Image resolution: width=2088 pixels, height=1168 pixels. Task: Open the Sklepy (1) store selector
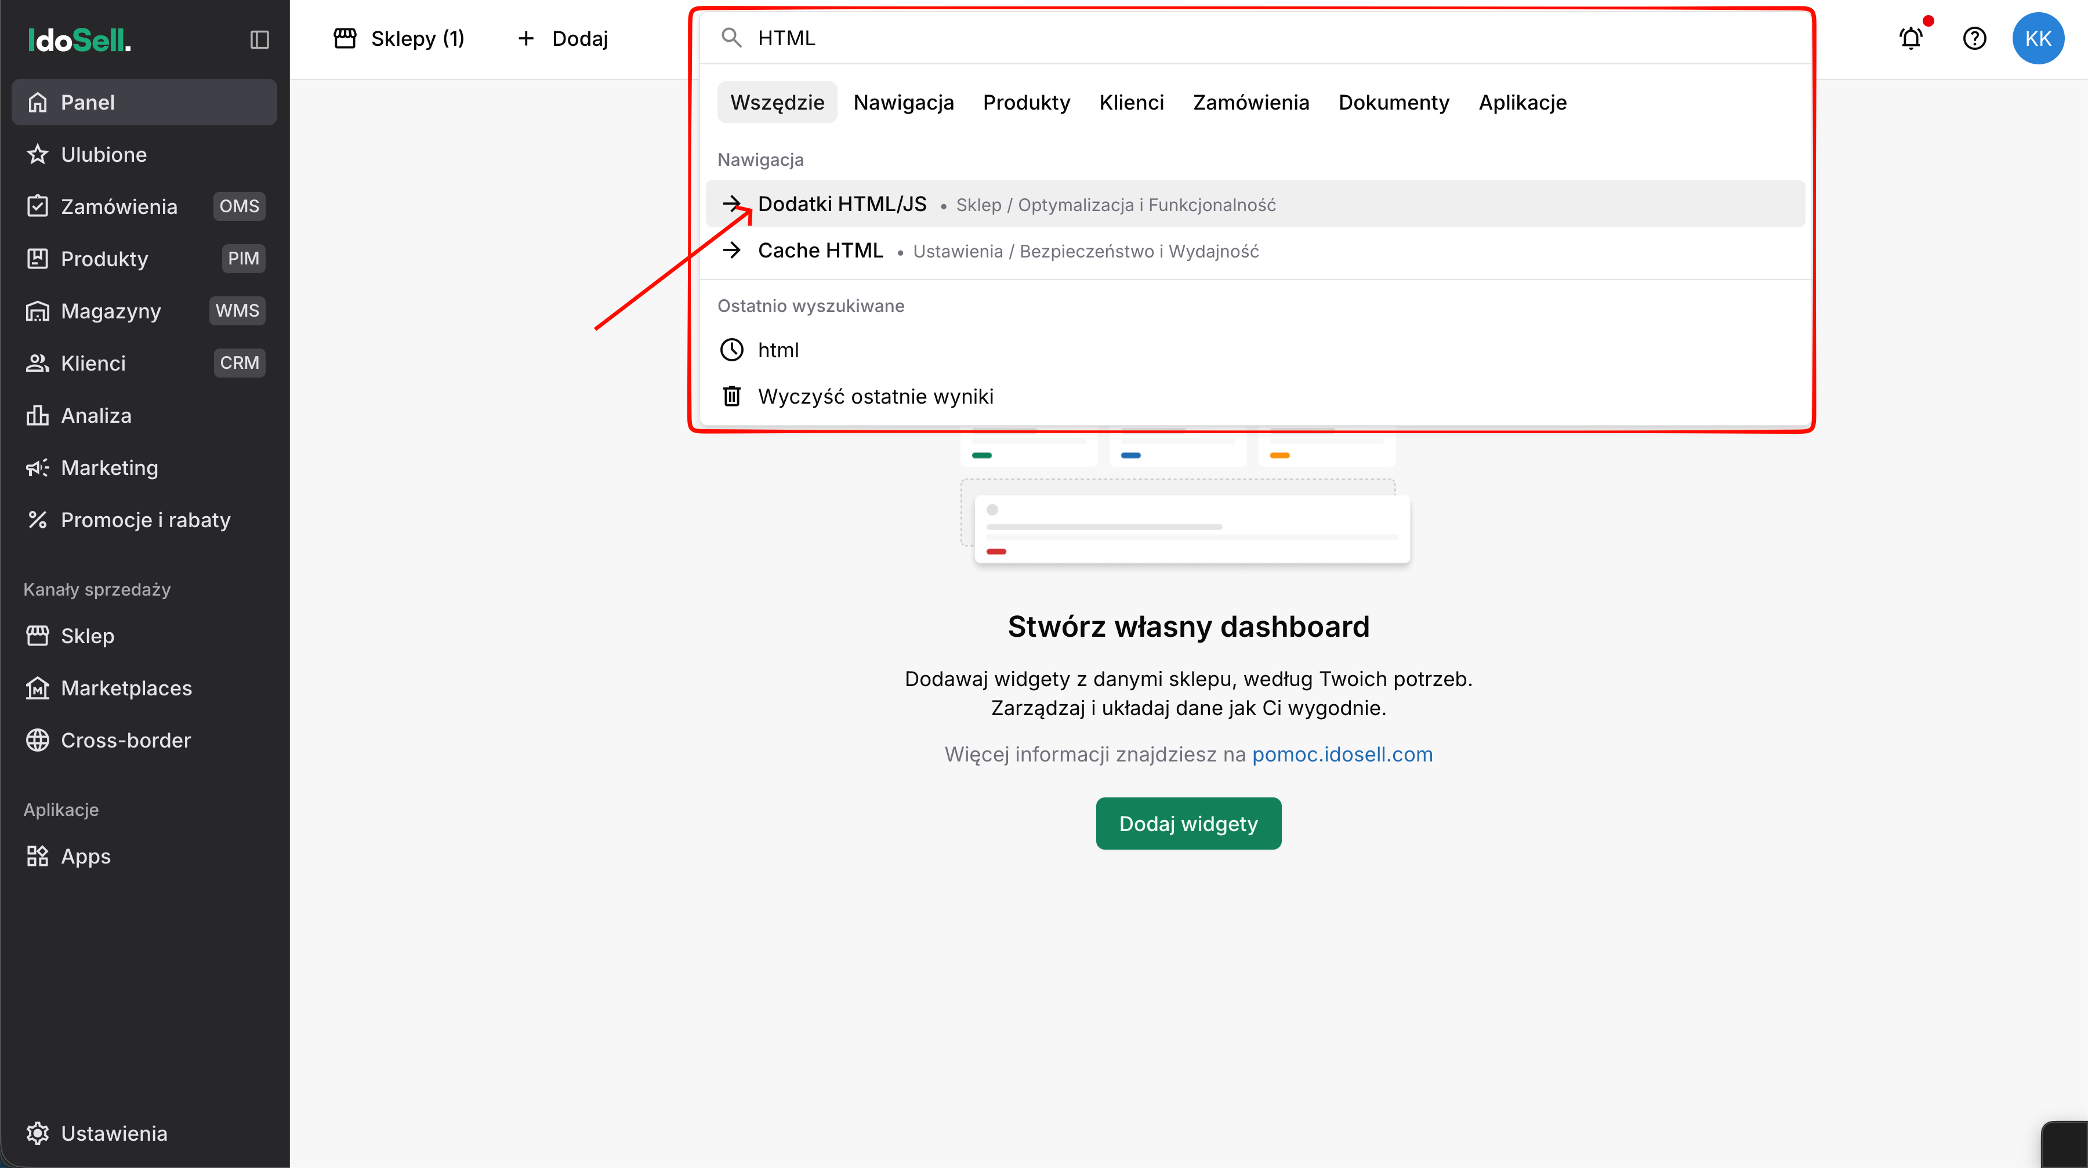click(399, 38)
